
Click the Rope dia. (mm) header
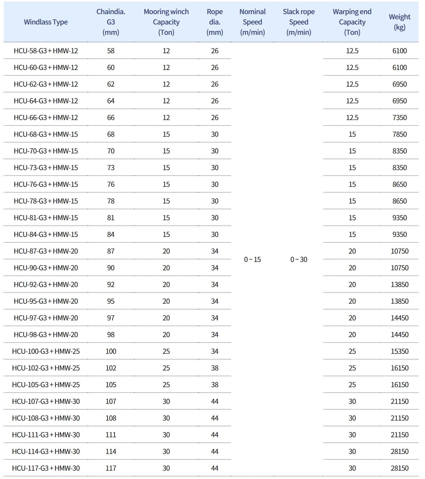[215, 22]
